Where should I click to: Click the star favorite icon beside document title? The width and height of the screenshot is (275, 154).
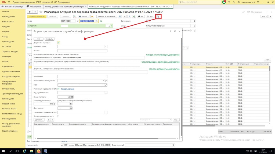tap(41, 12)
